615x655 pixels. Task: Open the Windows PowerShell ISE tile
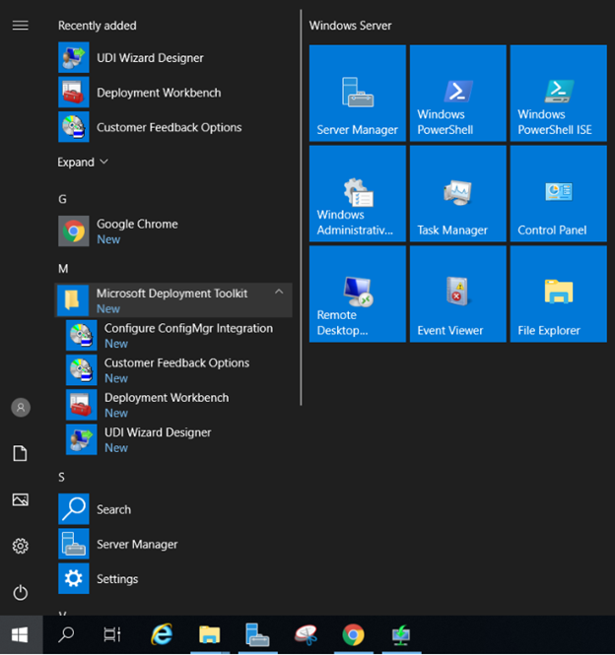[x=559, y=94]
